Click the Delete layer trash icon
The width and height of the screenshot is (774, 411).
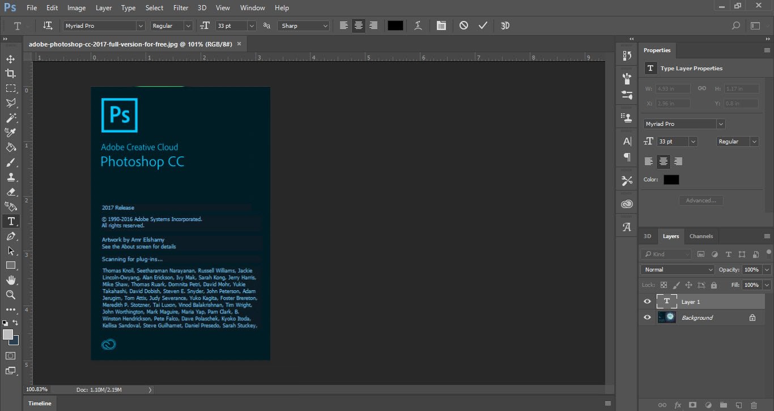(x=753, y=405)
